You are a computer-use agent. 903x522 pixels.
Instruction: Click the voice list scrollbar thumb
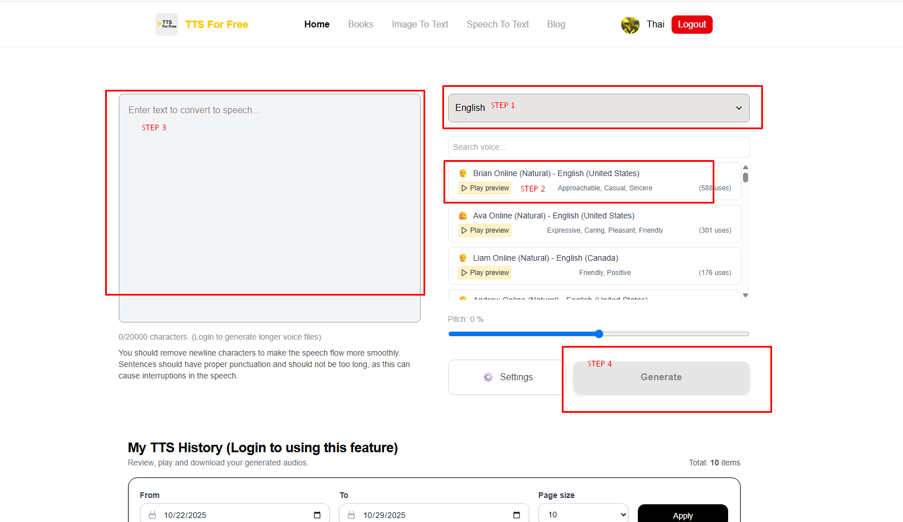click(745, 177)
